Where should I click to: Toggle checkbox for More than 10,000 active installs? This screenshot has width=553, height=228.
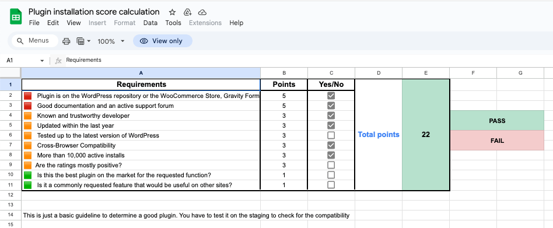pos(331,155)
